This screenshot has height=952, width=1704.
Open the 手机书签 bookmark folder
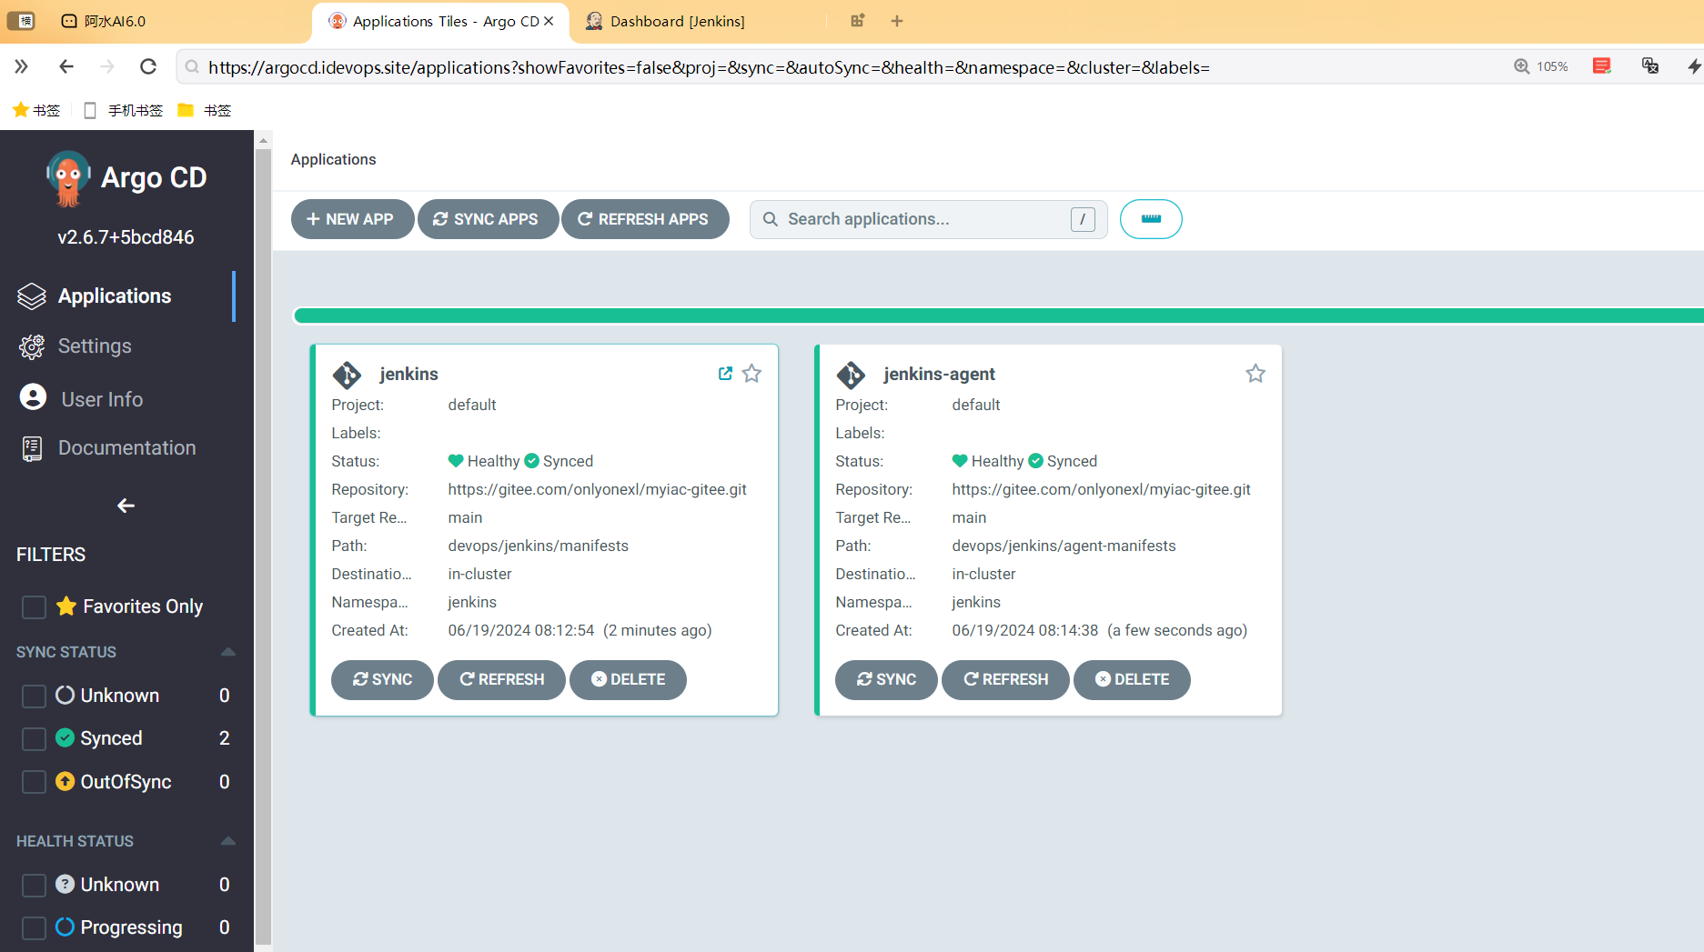pyautogui.click(x=123, y=110)
